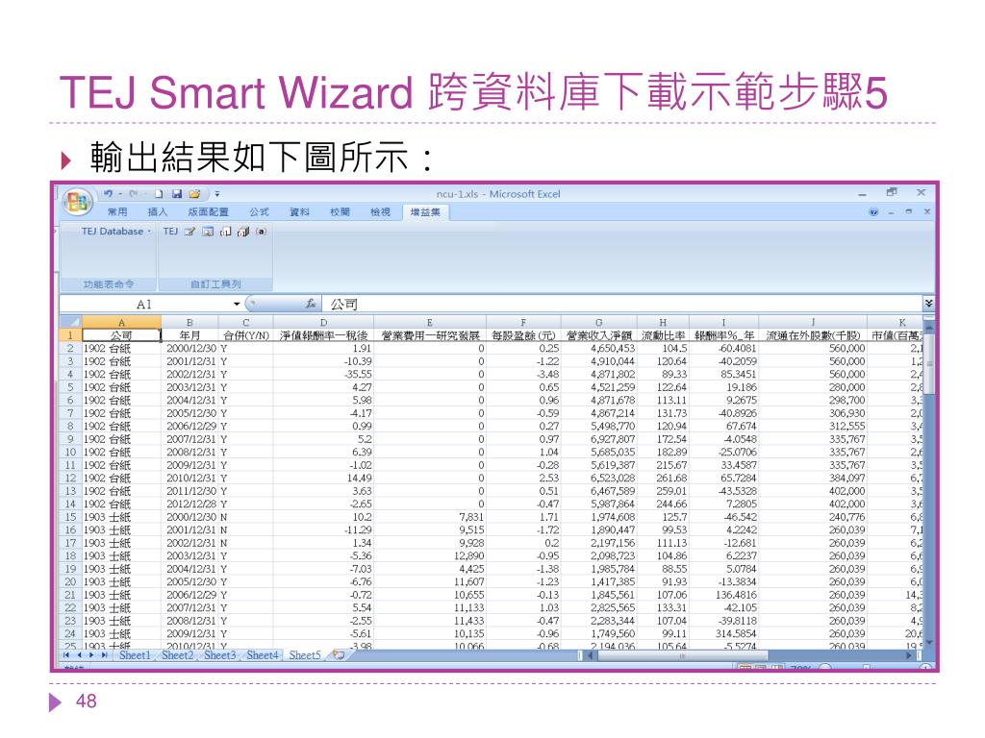Select column D header

323,322
